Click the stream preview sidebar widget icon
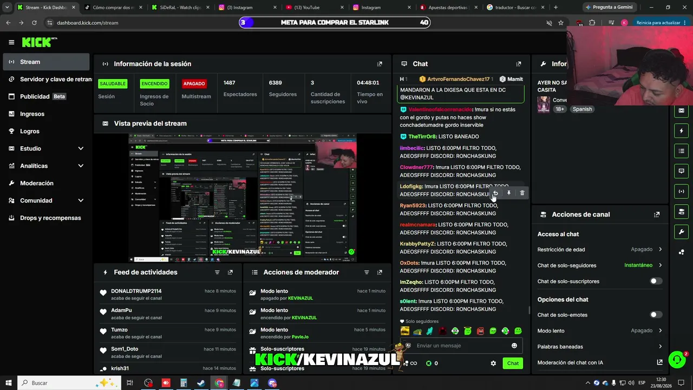This screenshot has height=390, width=693. 681,110
